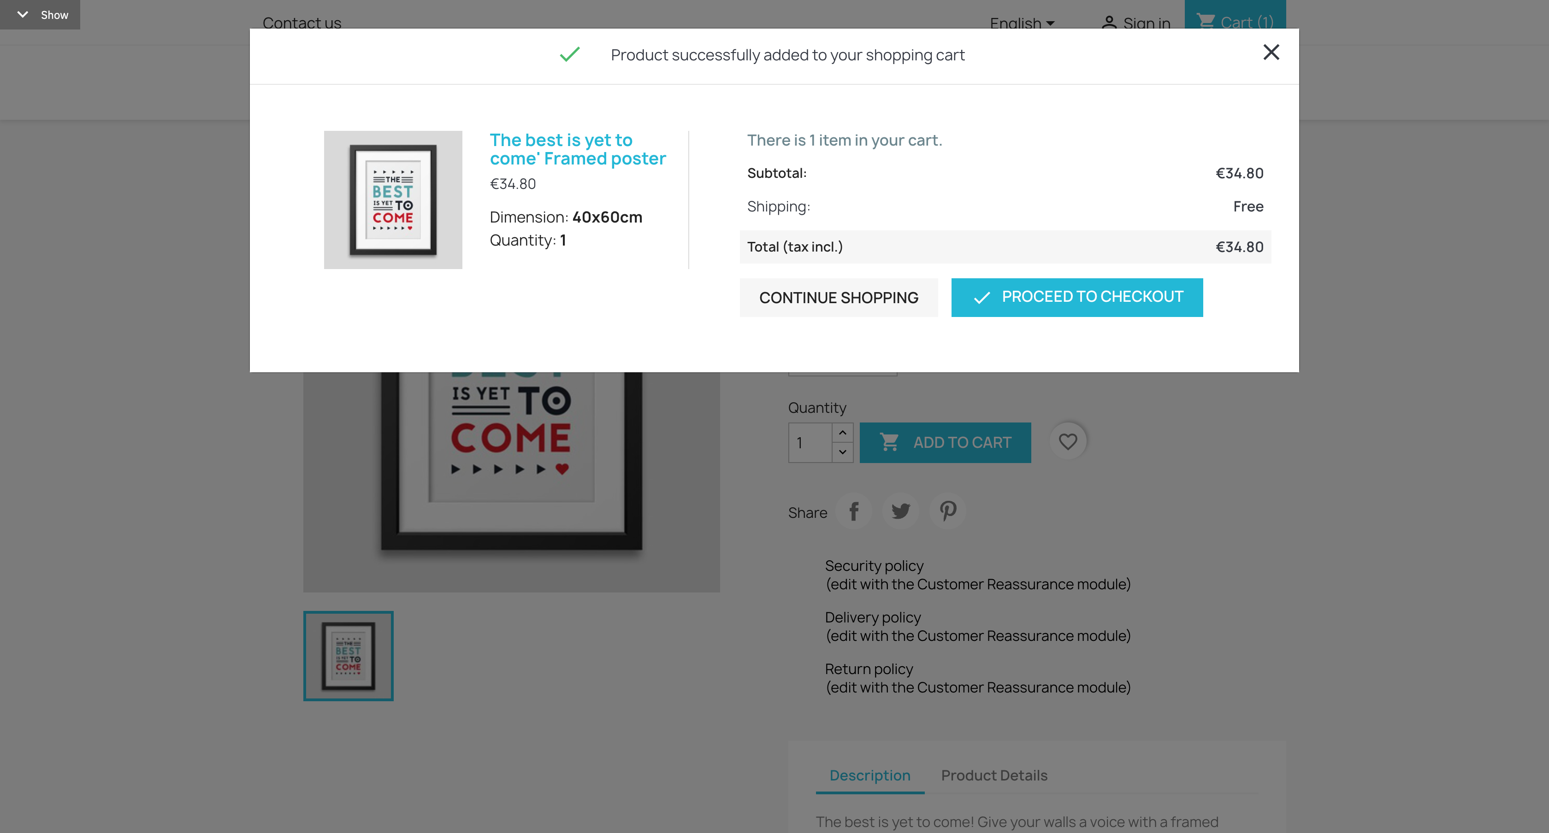Toggle the wishlist heart for this poster
The image size is (1549, 833).
[x=1069, y=441]
